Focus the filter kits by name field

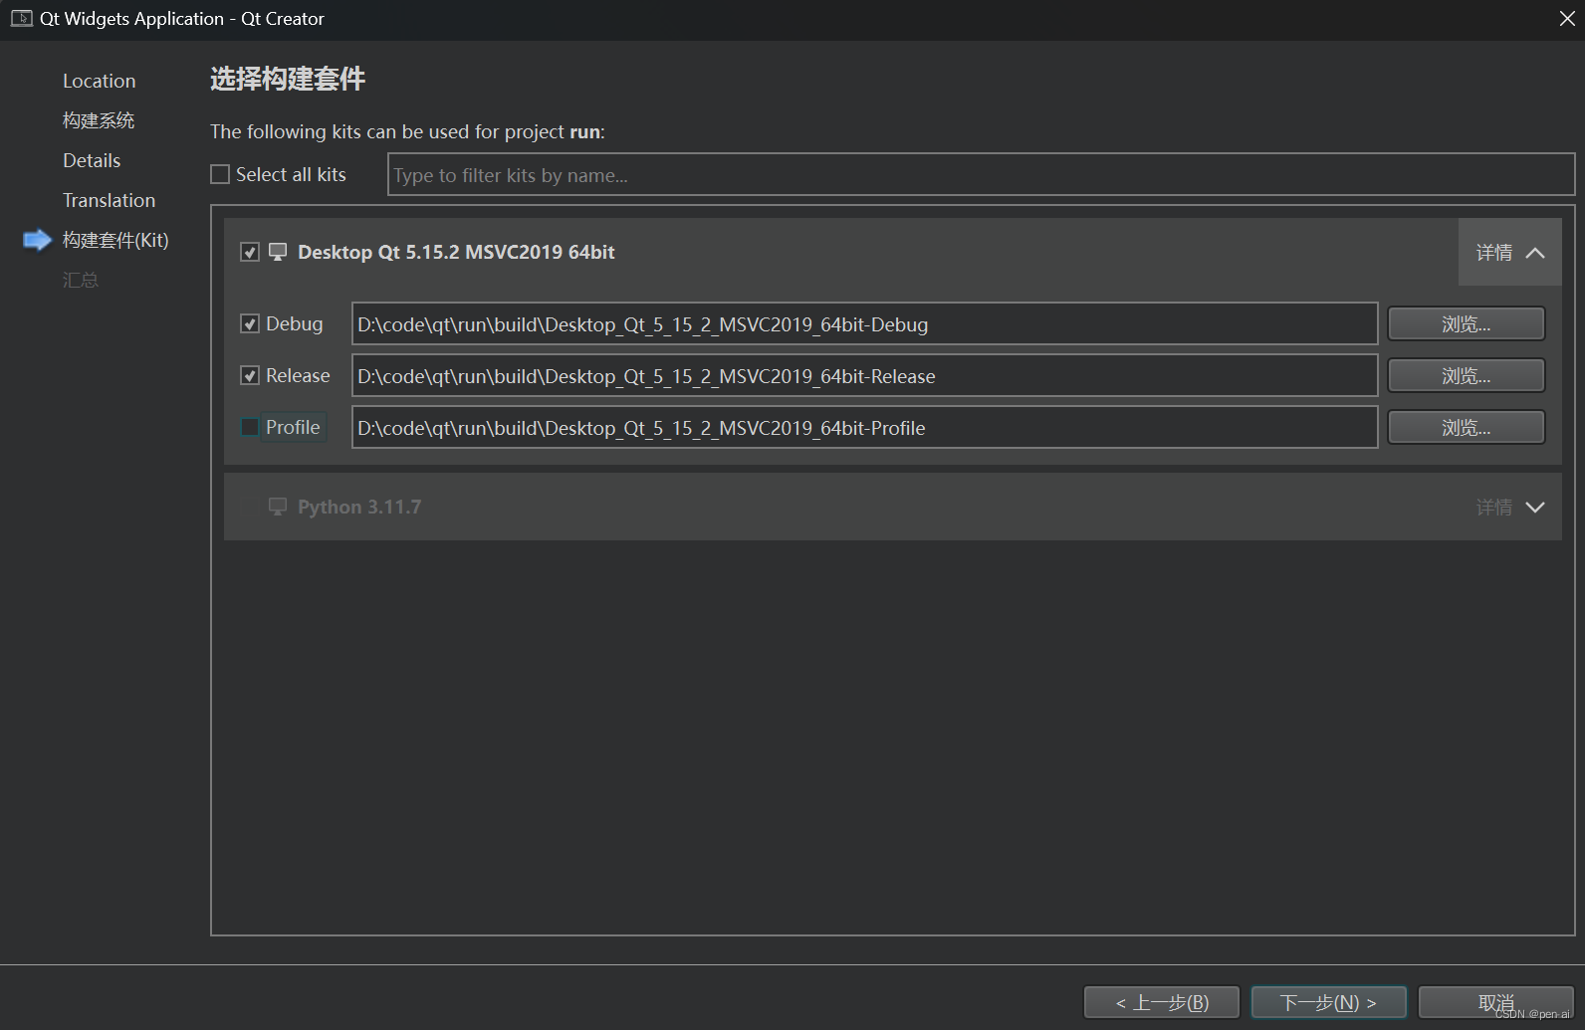tap(981, 175)
